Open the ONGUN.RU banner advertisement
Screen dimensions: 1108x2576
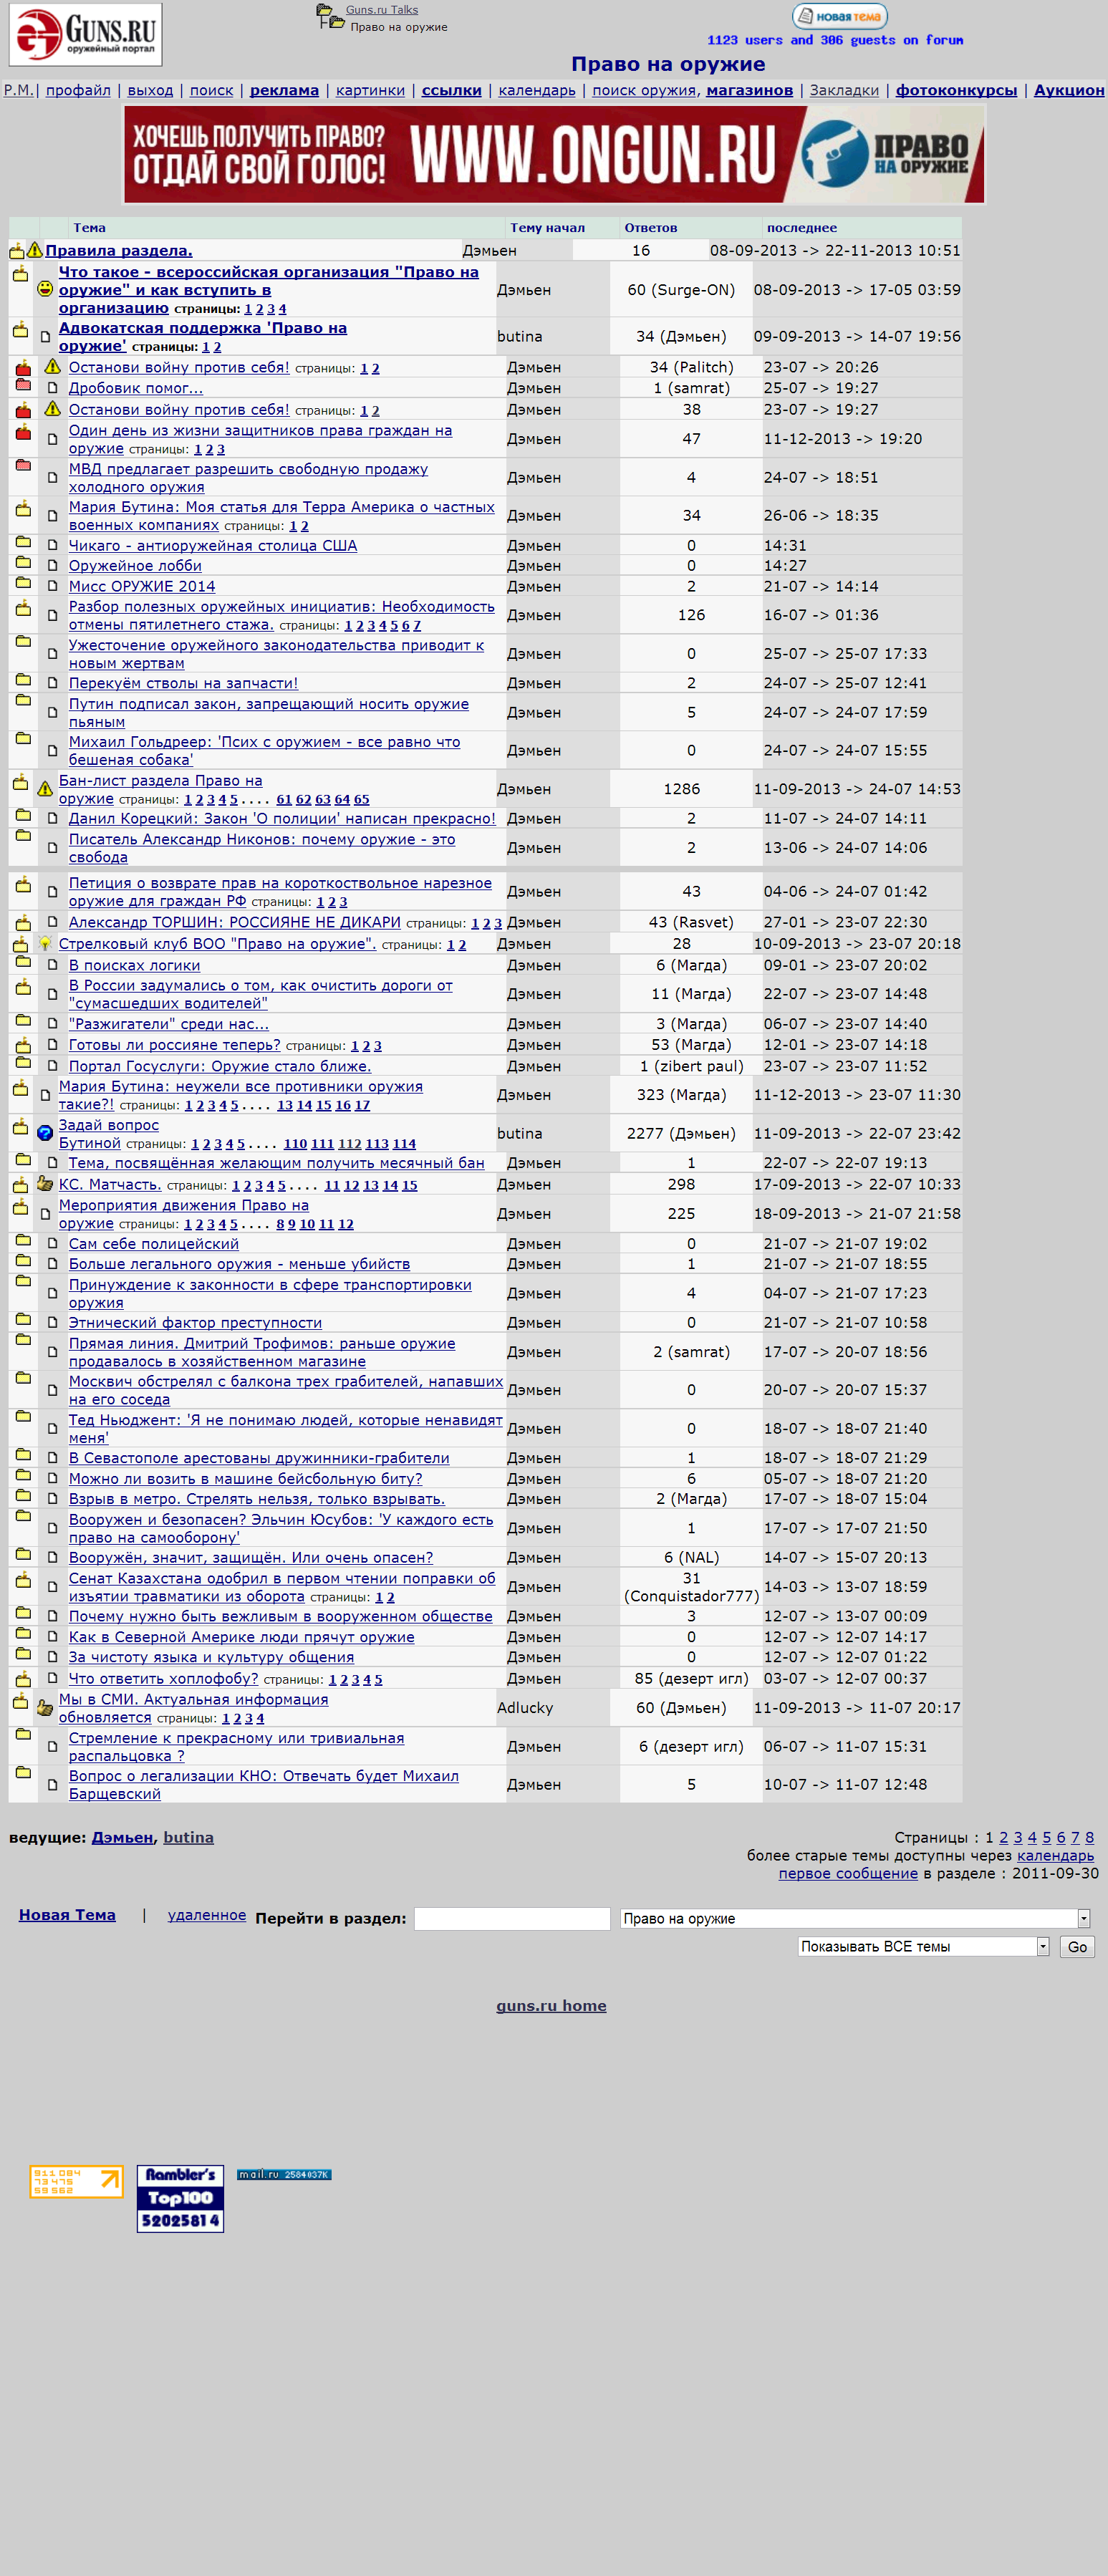(x=554, y=154)
